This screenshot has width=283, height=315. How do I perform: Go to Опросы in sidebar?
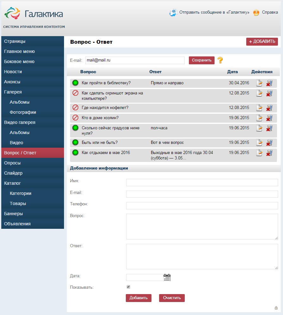[33, 163]
